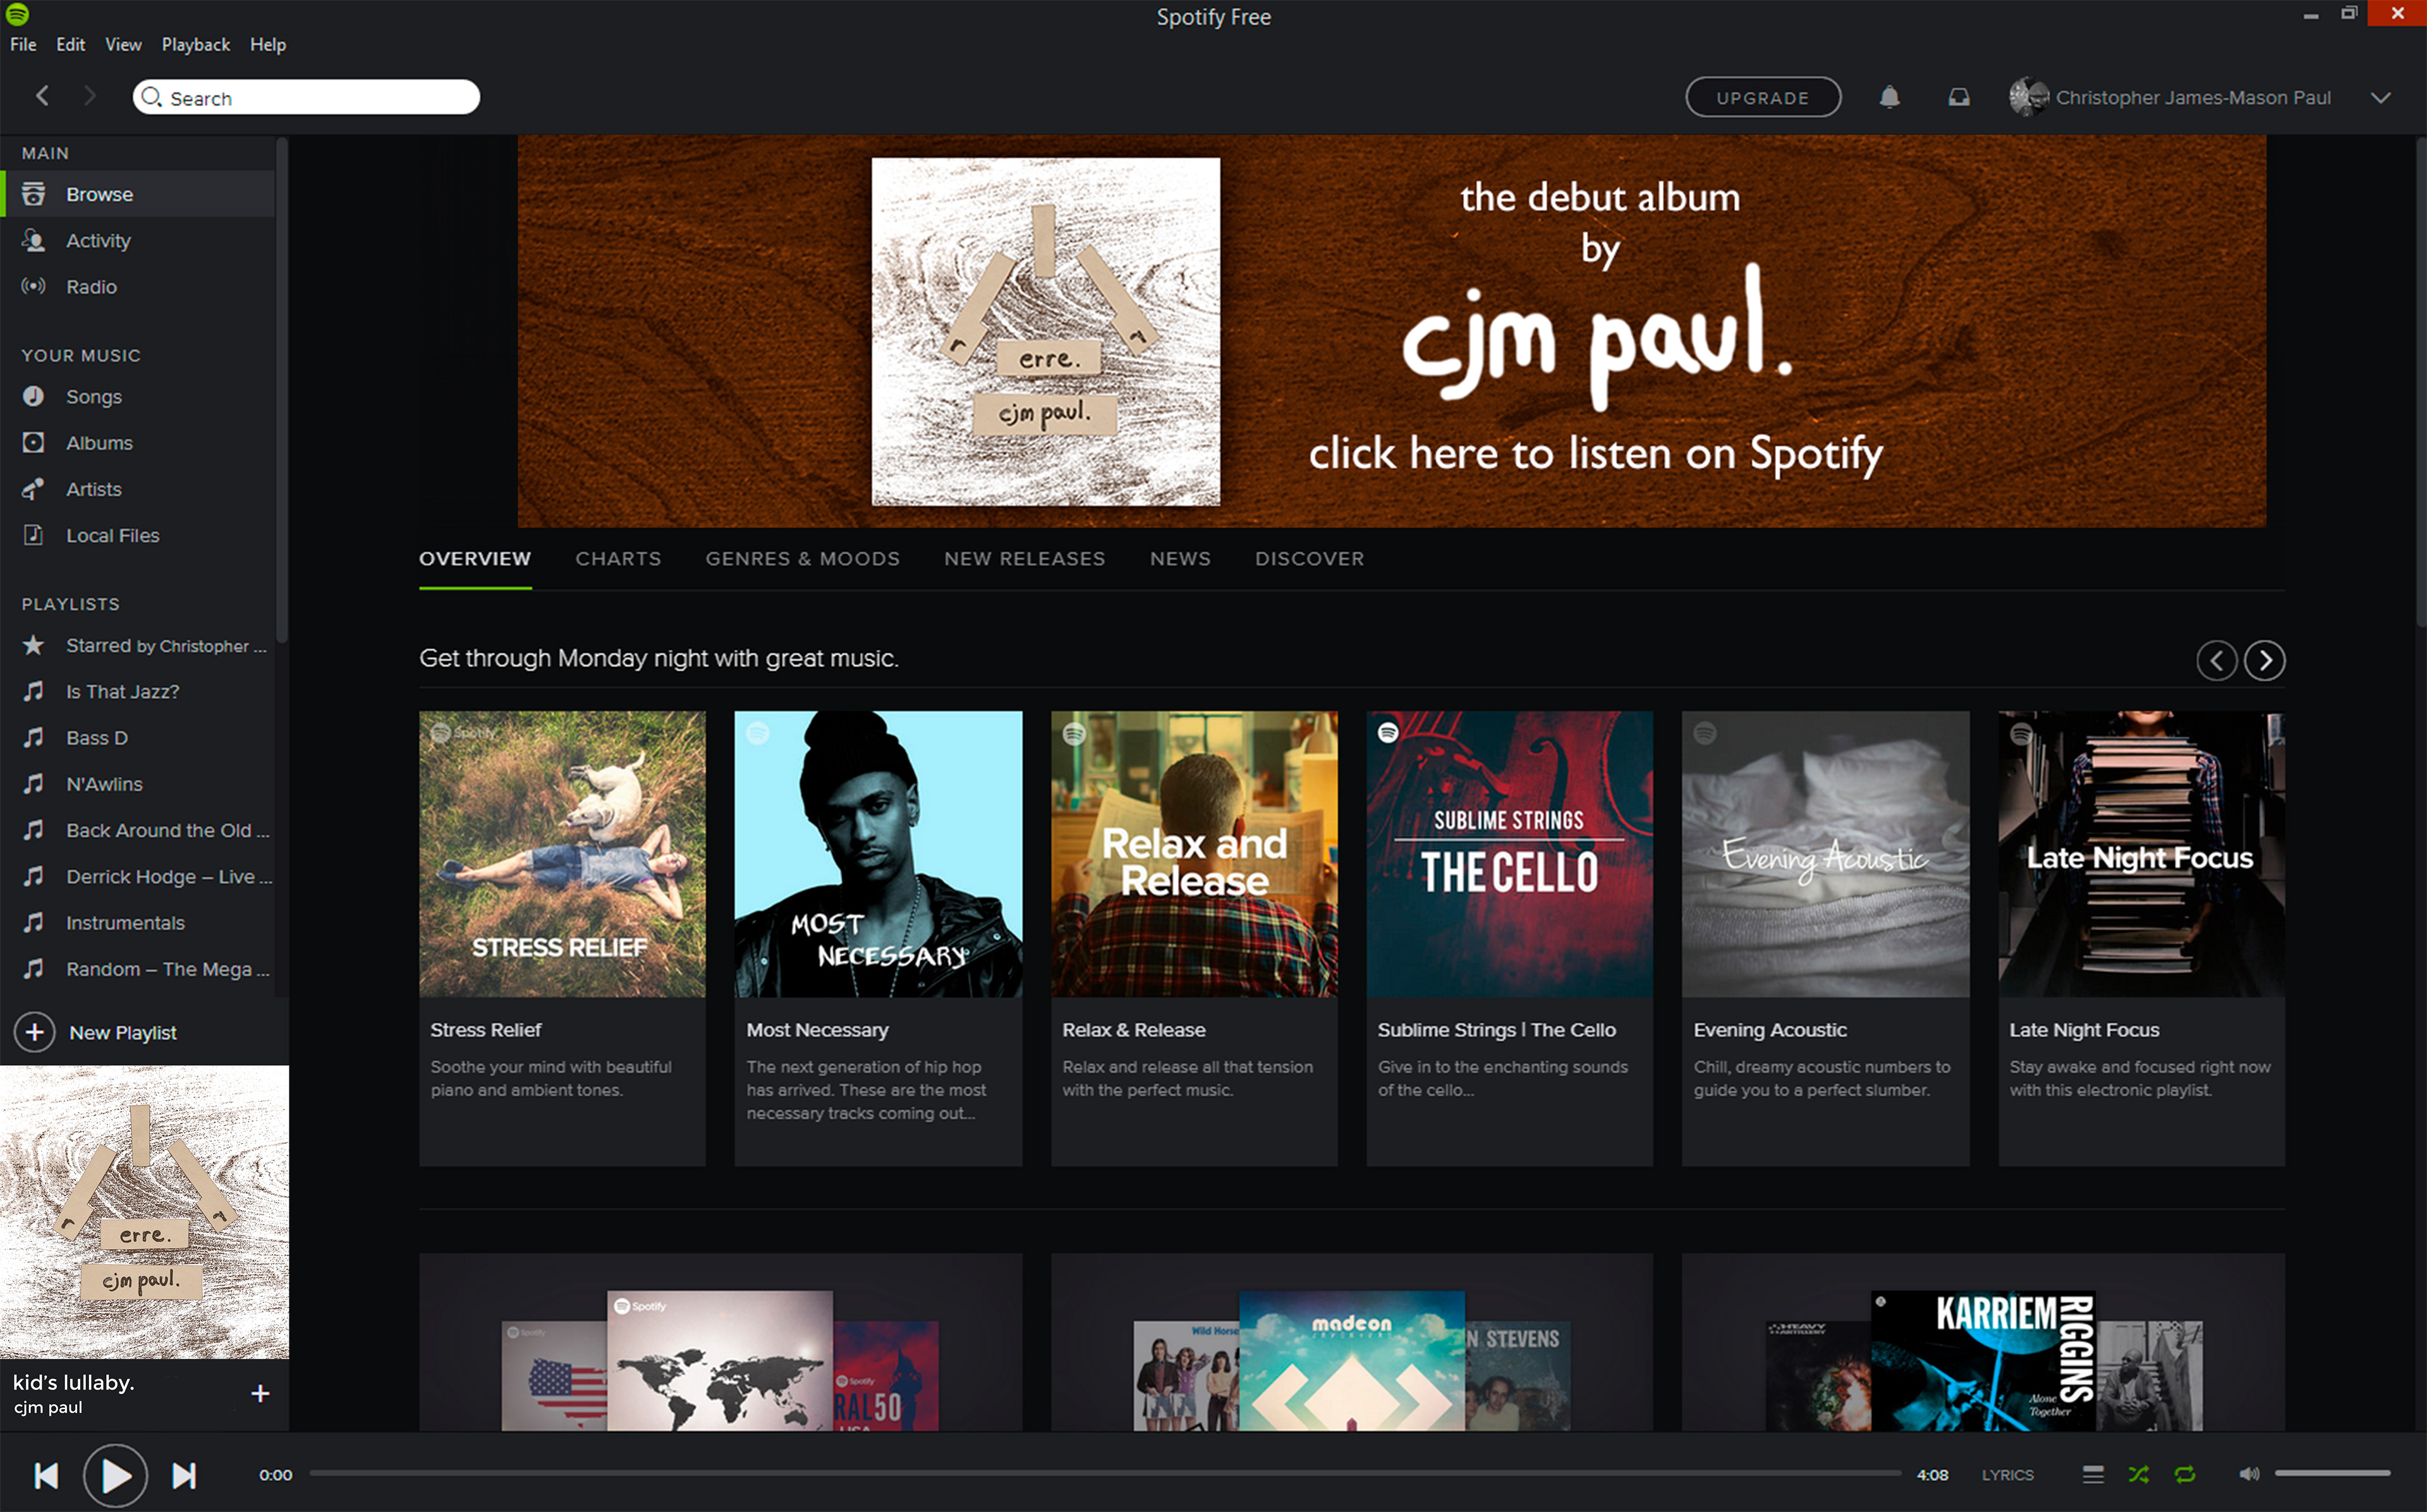Open the Christopher James-Mason Paul profile name

click(2193, 97)
